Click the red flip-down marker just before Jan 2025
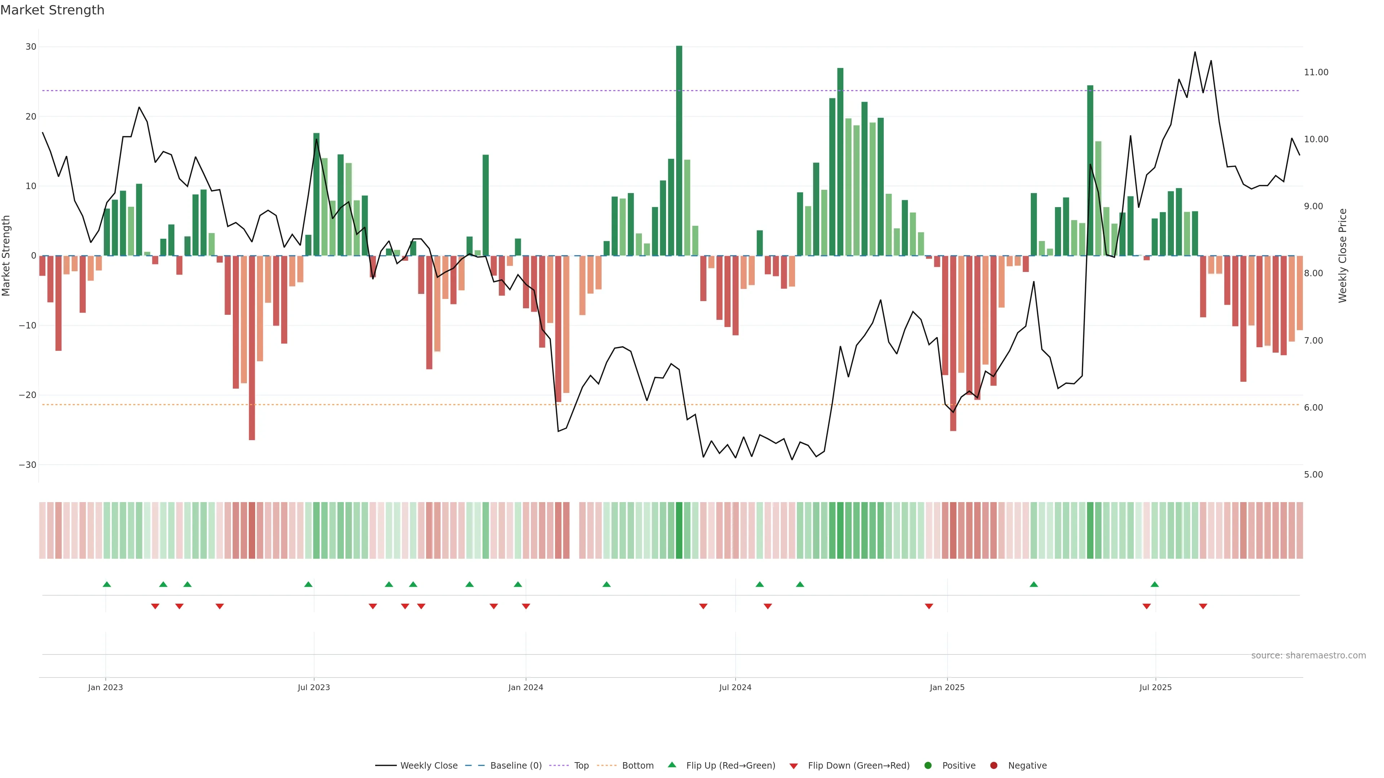 click(929, 606)
